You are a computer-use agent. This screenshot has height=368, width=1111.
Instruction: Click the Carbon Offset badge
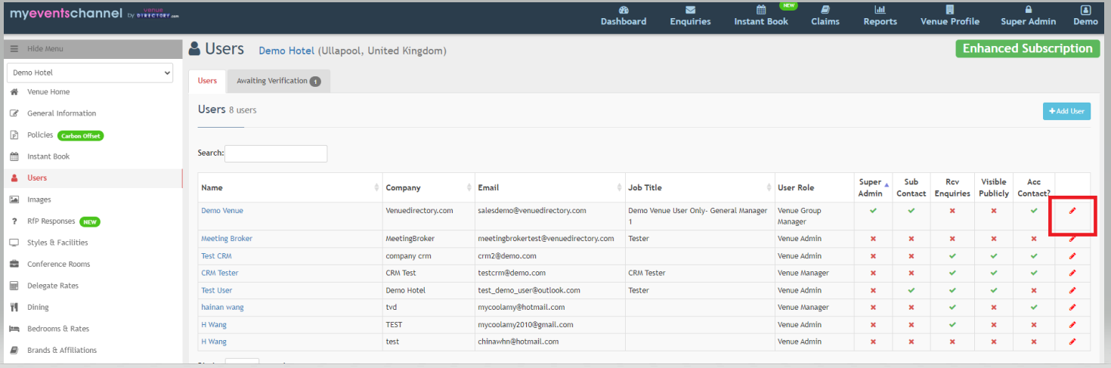[80, 136]
